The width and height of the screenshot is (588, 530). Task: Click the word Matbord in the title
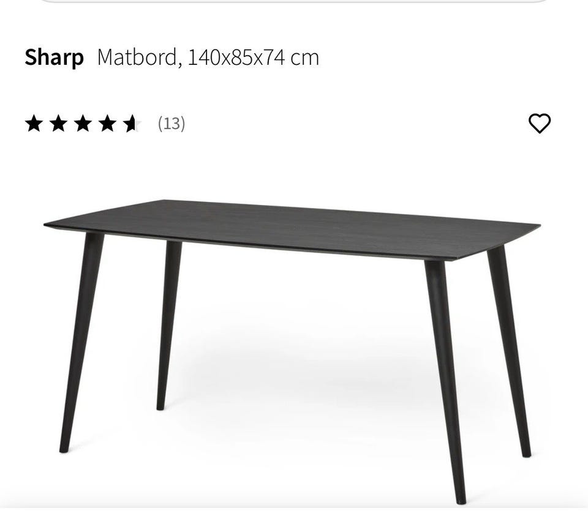137,58
